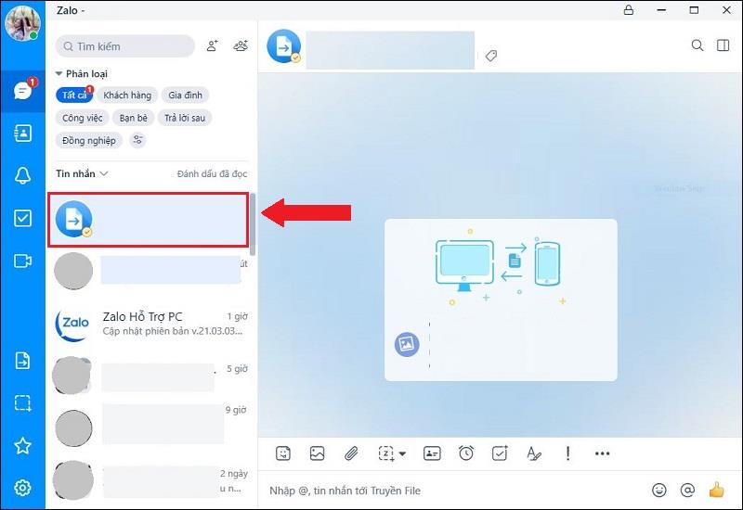Select the Đồng nghiệp filter tag
The height and width of the screenshot is (510, 743).
[88, 141]
